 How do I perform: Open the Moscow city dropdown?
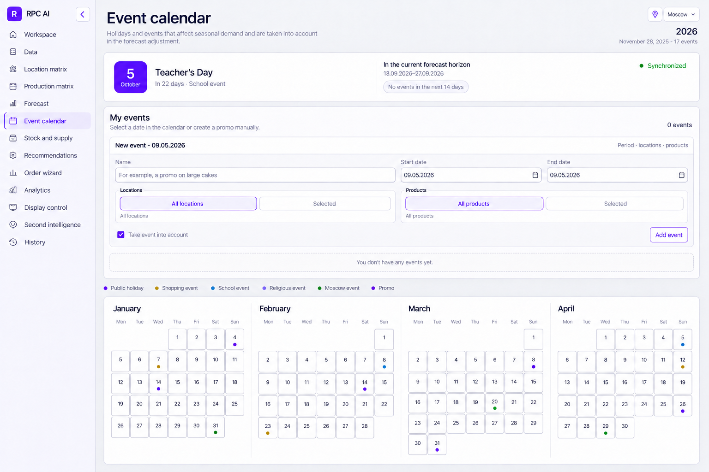pos(681,14)
